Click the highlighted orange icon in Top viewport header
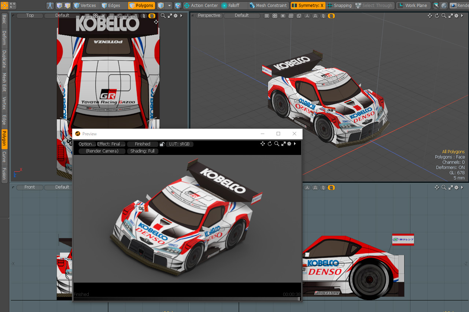 [152, 16]
